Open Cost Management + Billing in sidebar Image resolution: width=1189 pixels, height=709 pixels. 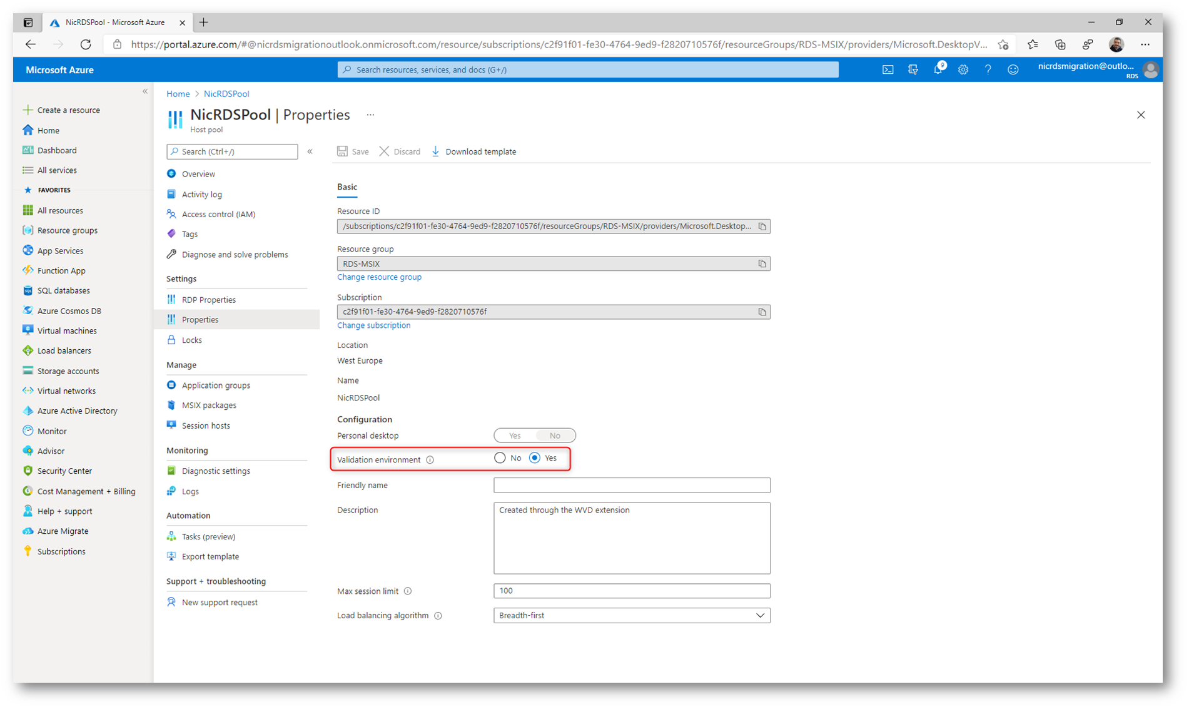pyautogui.click(x=86, y=492)
